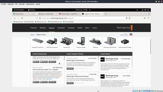The image size is (163, 92).
Task: Open the Company navigation item
Action: coord(71,28)
